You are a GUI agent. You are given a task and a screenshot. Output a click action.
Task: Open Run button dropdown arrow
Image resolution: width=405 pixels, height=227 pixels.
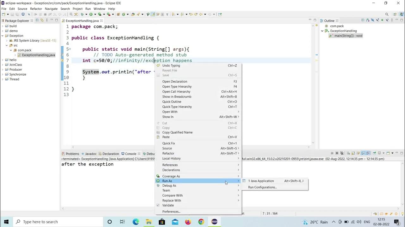[x=95, y=14]
